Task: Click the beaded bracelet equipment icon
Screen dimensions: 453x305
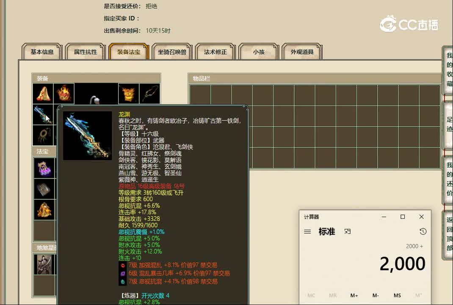Action: (x=43, y=135)
